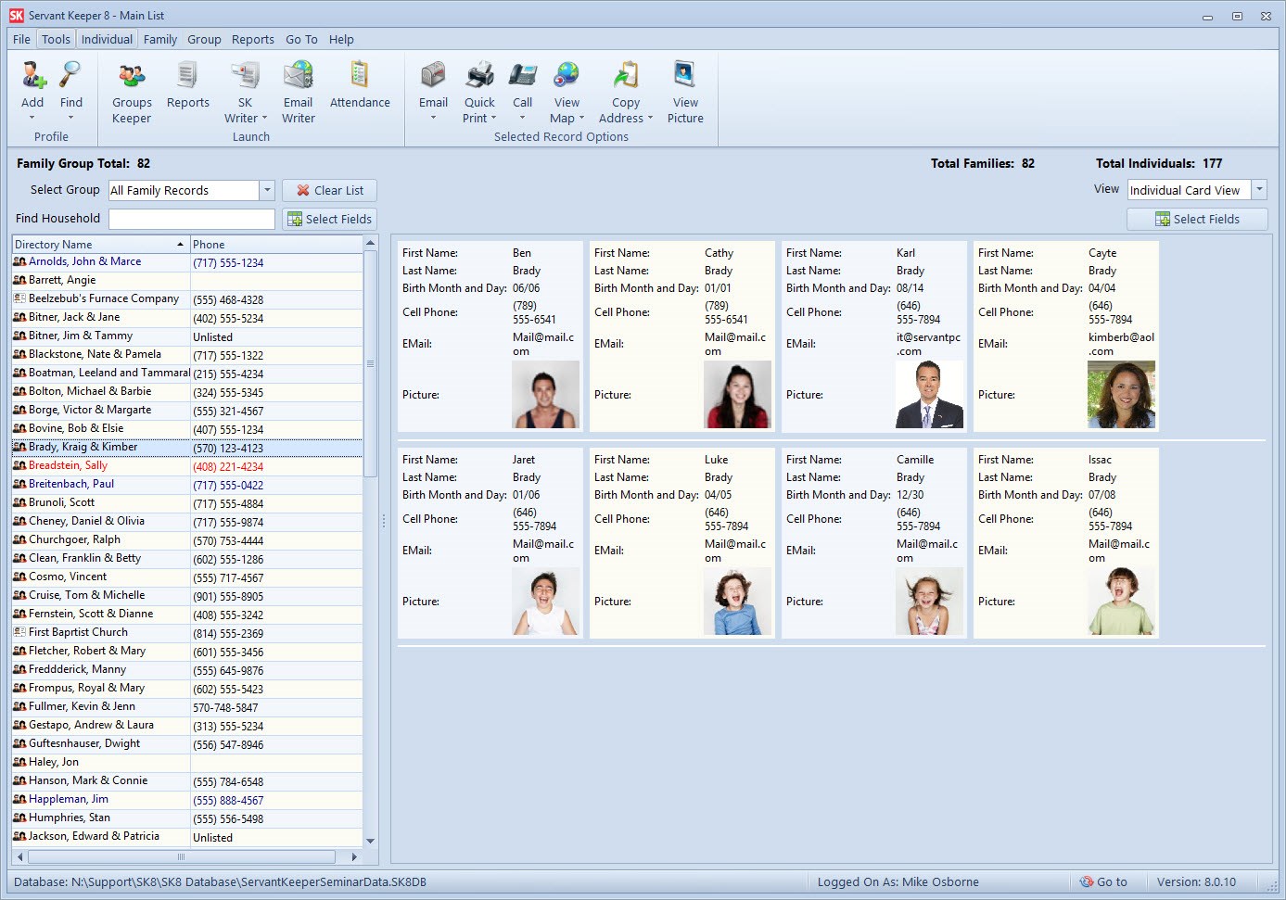Click the View Picture icon
1286x900 pixels.
tap(685, 88)
